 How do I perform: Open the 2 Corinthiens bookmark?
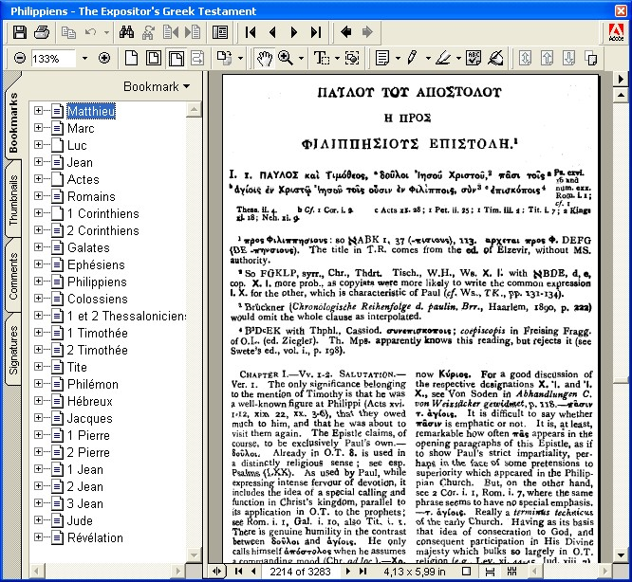[102, 230]
